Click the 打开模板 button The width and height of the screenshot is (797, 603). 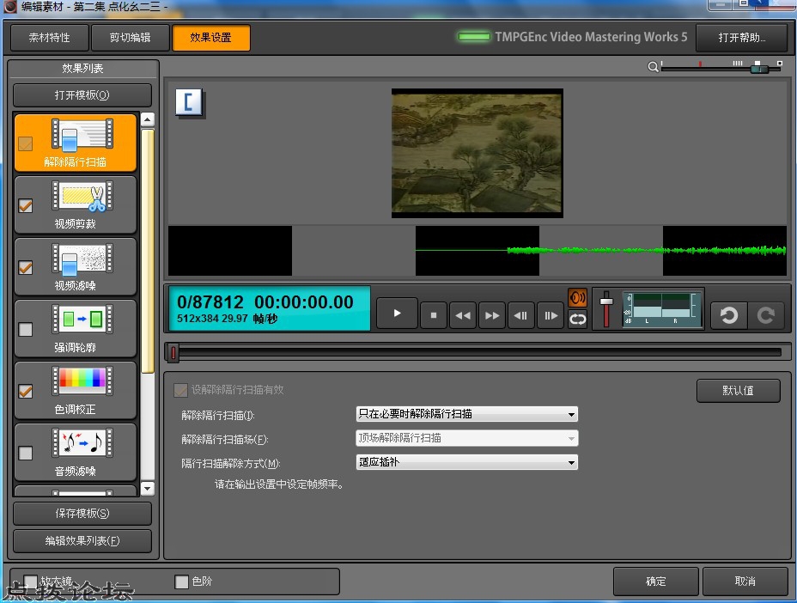pos(82,95)
